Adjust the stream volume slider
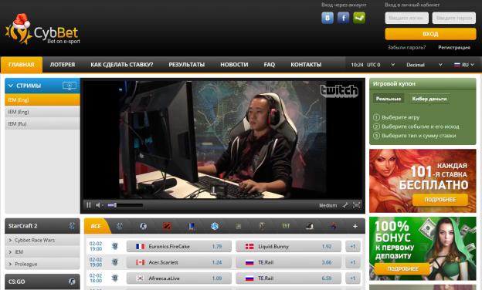This screenshot has height=290, width=482. point(125,205)
